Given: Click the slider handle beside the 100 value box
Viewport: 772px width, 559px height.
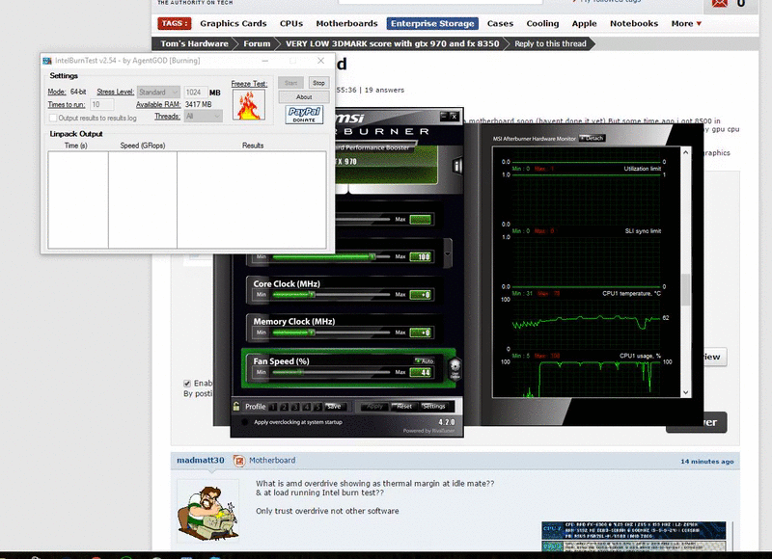Looking at the screenshot, I should (372, 256).
